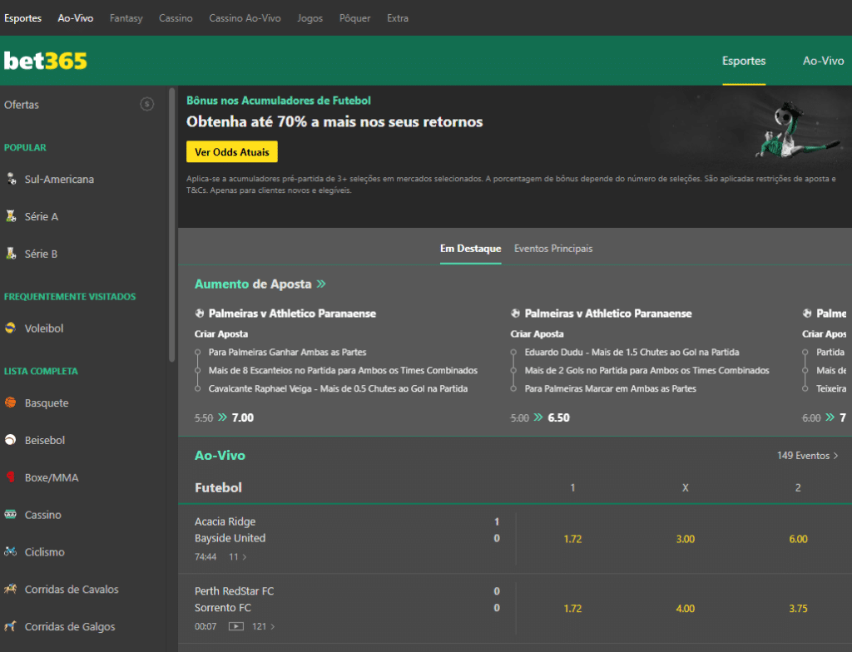Open the Ao-Vivo top menu item
The height and width of the screenshot is (652, 852).
[76, 18]
